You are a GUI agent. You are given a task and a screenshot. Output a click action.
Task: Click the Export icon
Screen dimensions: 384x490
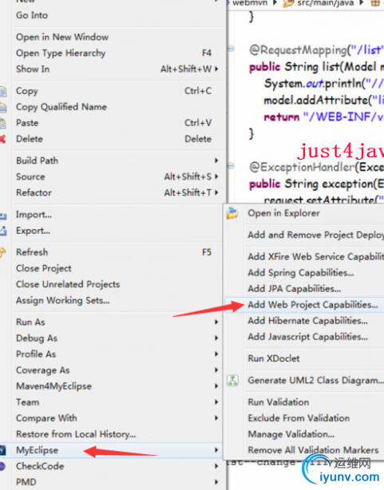[3, 231]
